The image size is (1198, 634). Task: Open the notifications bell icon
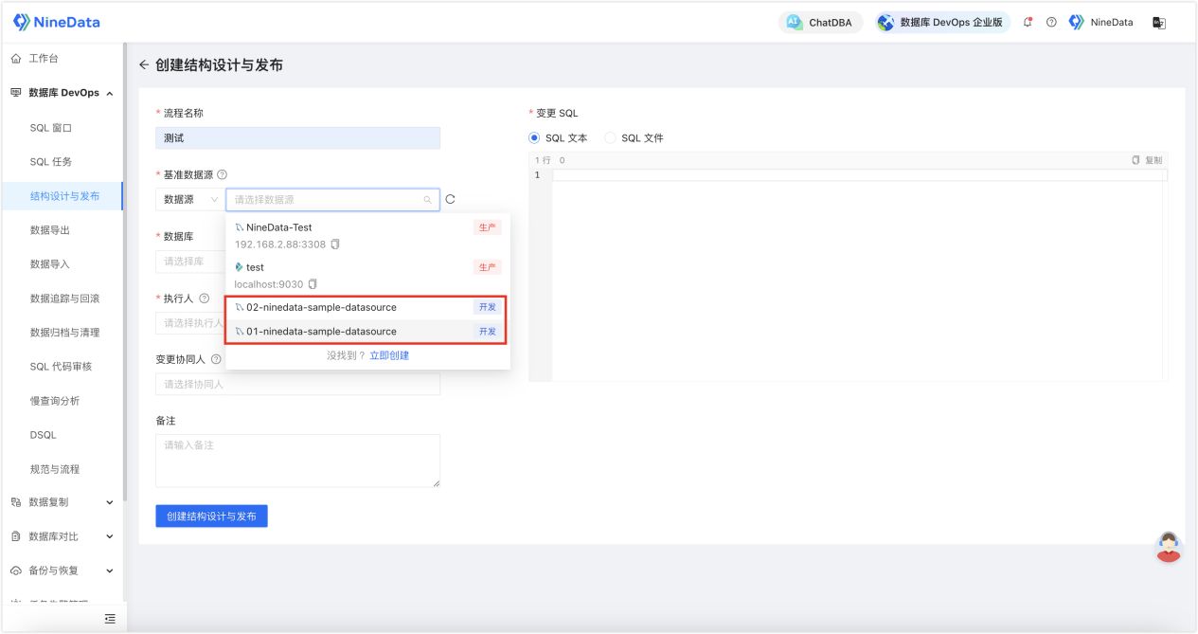tap(1028, 22)
